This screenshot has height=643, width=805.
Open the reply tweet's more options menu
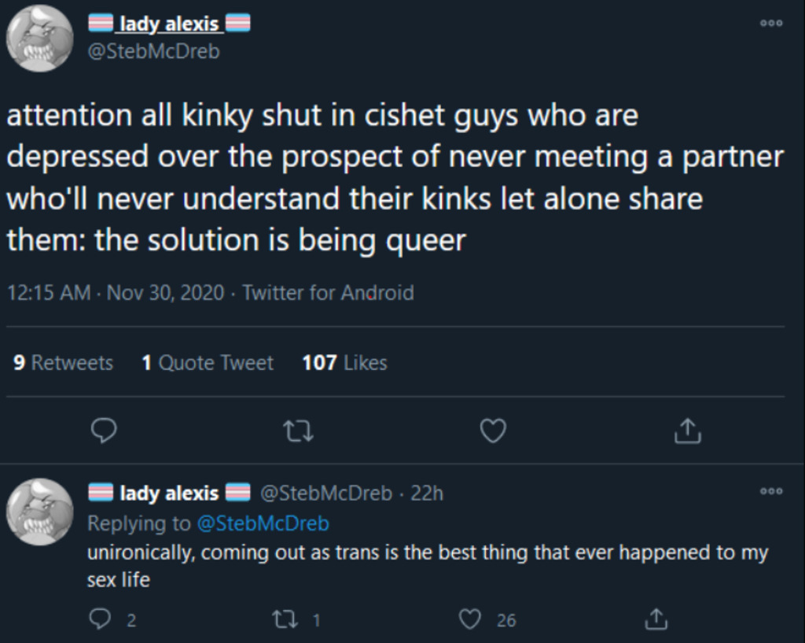771,490
